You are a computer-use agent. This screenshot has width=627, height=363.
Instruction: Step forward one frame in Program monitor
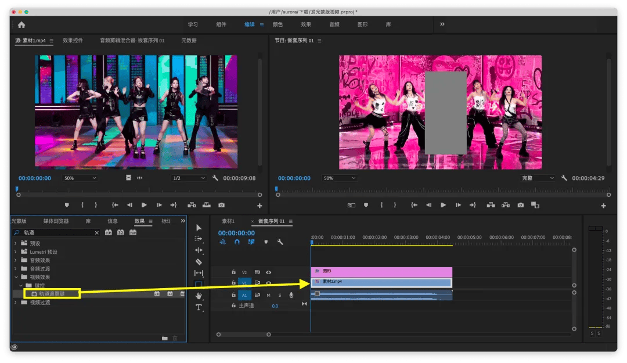tap(458, 205)
